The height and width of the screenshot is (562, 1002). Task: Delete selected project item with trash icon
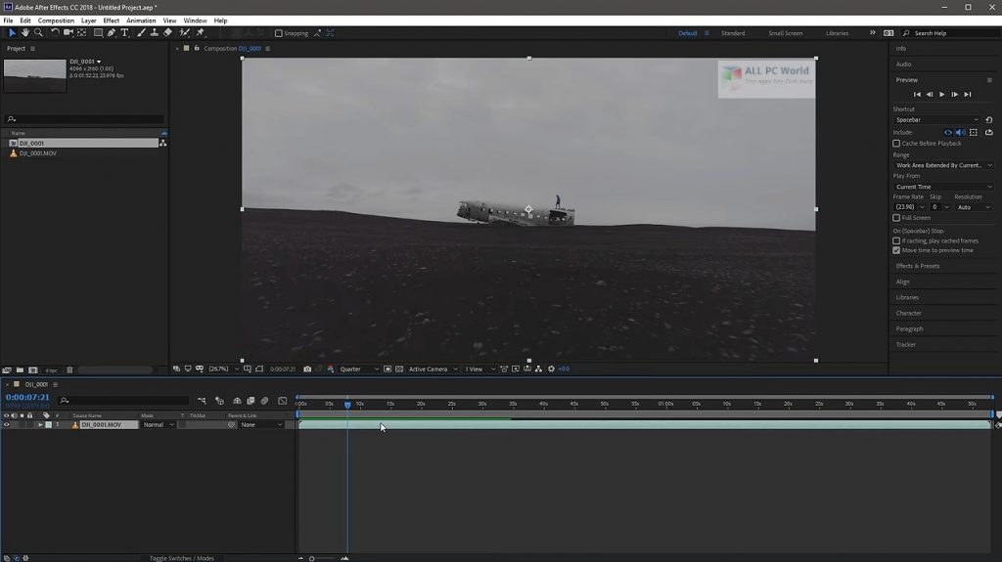[x=69, y=370]
